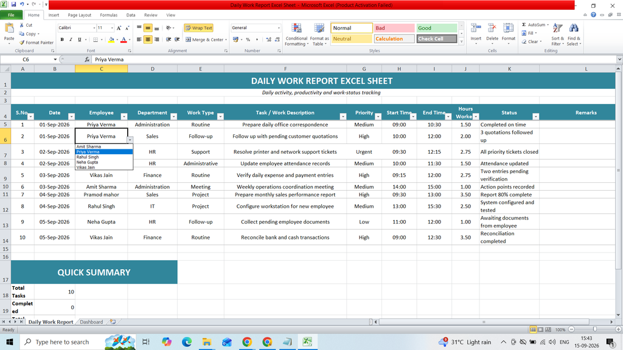Switch to the Page Layout tab
623x350 pixels.
80,15
